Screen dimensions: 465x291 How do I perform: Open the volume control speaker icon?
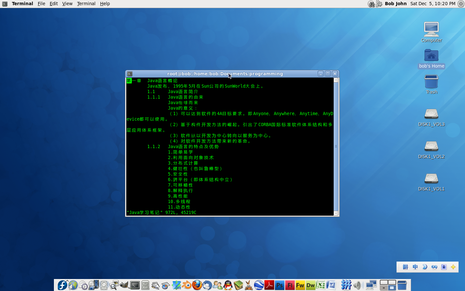pyautogui.click(x=358, y=285)
